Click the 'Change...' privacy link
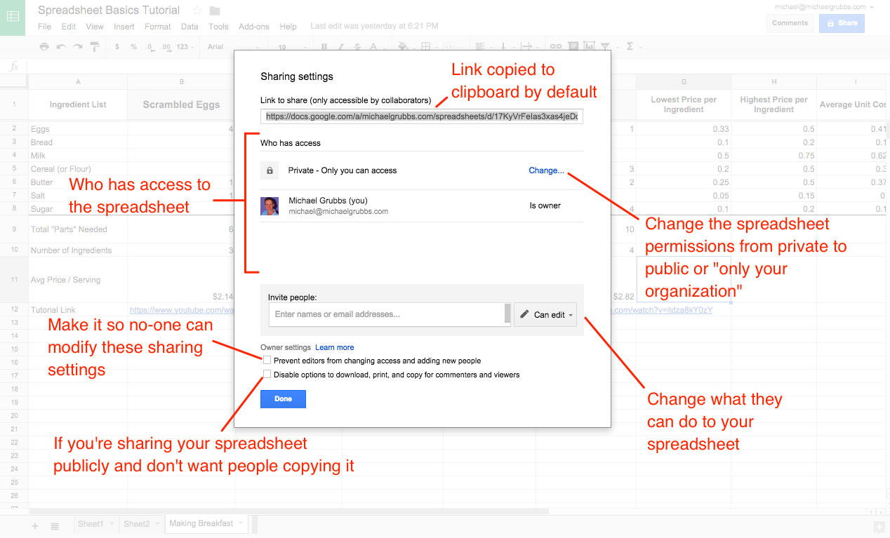The width and height of the screenshot is (890, 538). pos(546,170)
